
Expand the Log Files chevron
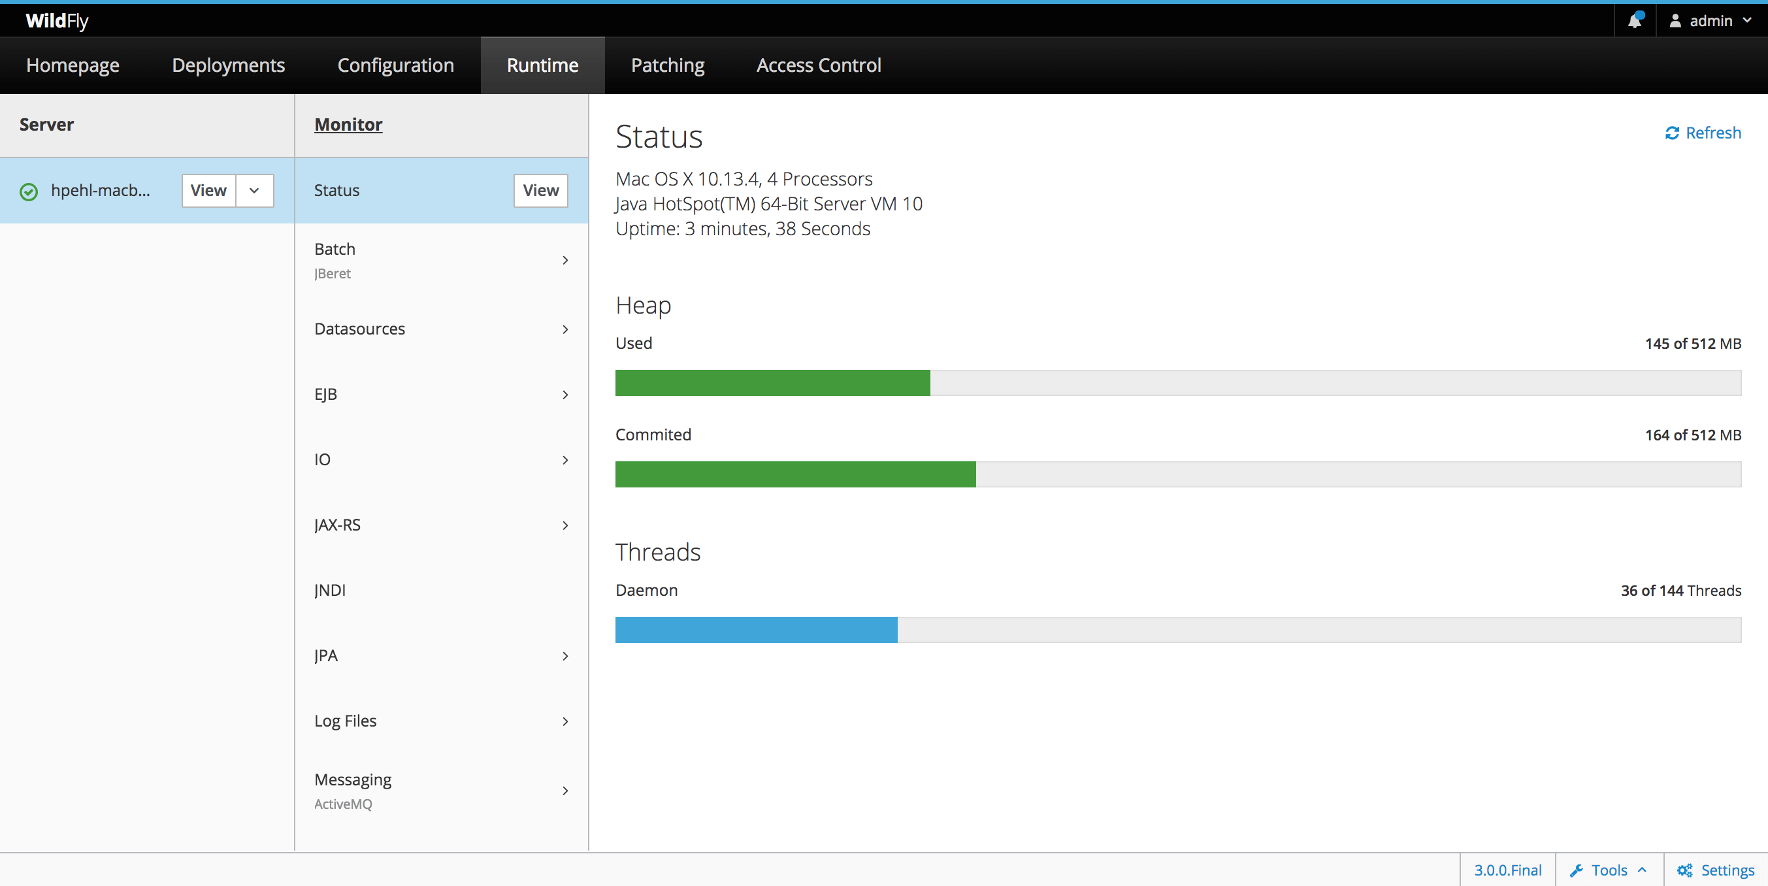pos(565,721)
